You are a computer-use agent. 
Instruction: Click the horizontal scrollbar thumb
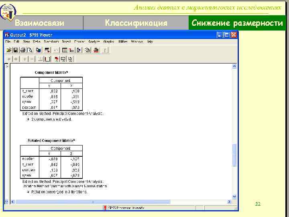pyautogui.click(x=93, y=202)
